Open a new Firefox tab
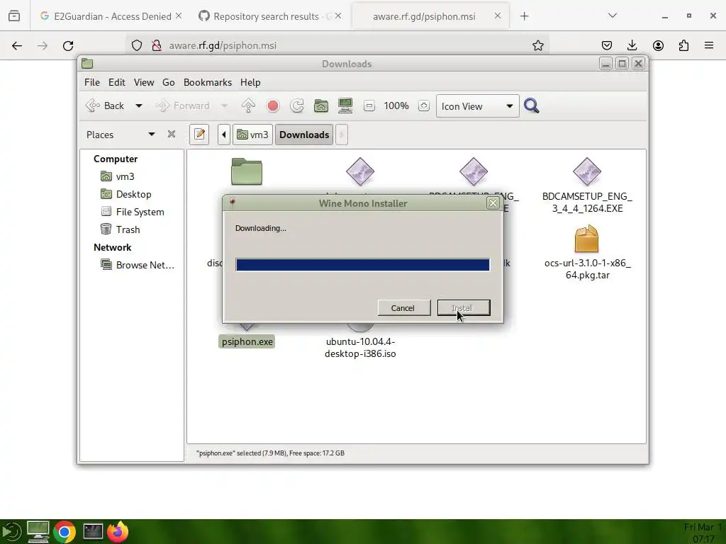Screen dimensions: 726x544 pos(524,16)
